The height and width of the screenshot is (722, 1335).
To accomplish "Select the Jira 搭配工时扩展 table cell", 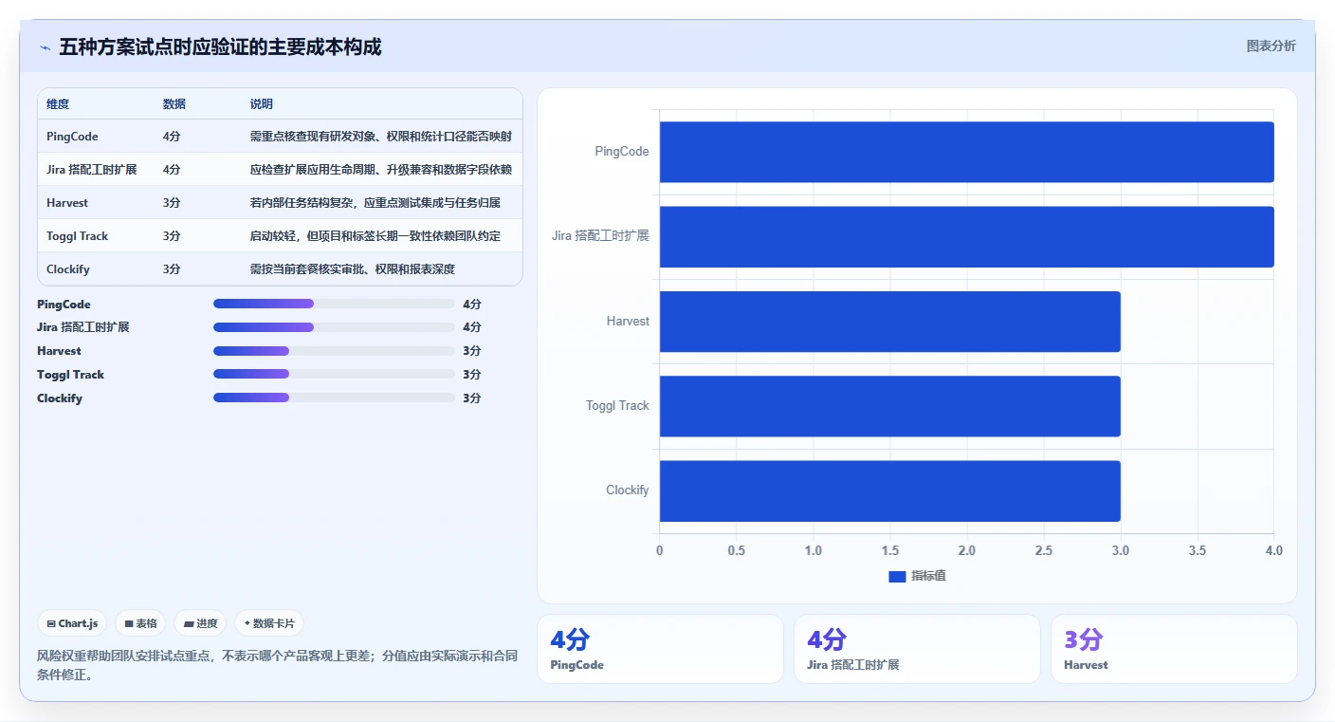I will click(92, 170).
